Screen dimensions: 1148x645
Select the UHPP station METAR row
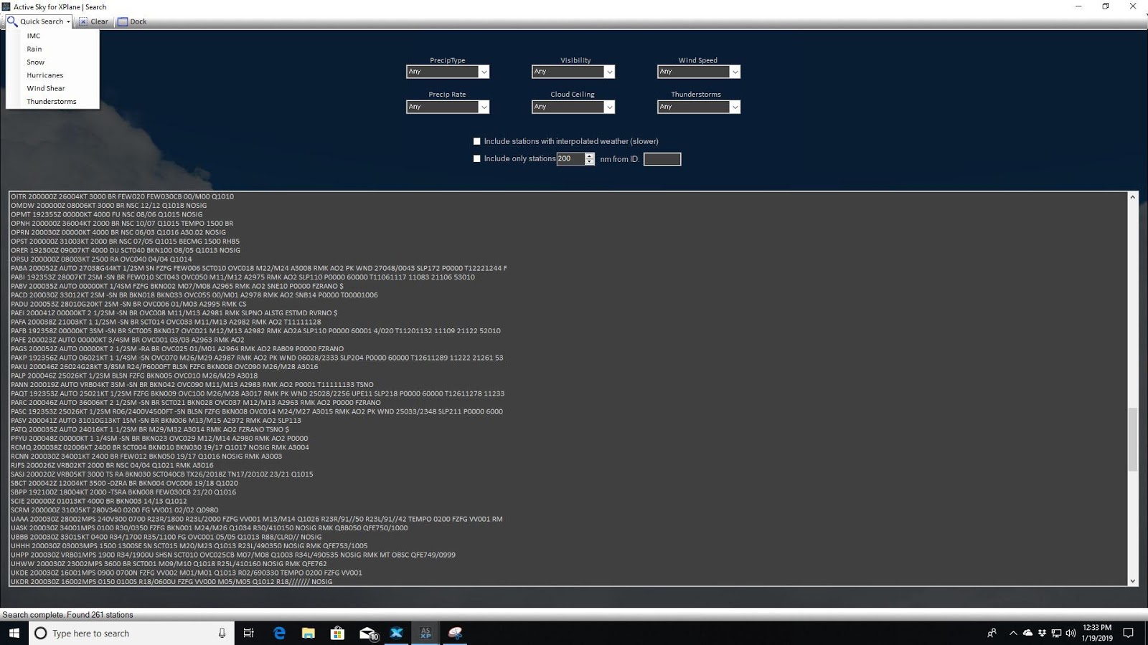(x=232, y=555)
